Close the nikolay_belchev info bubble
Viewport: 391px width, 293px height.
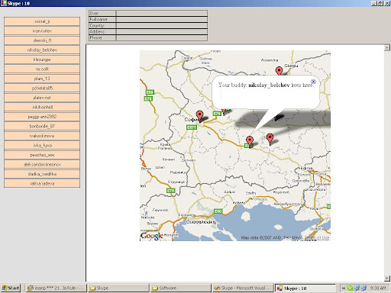[x=313, y=82]
